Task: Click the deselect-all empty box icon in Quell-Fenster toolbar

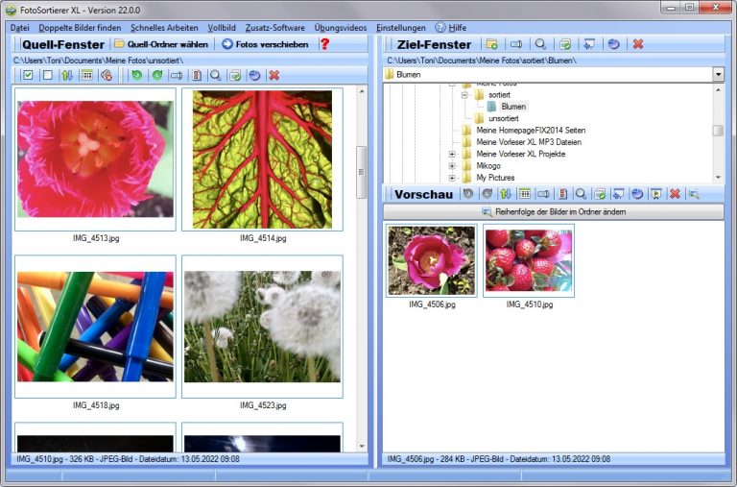Action: (47, 75)
